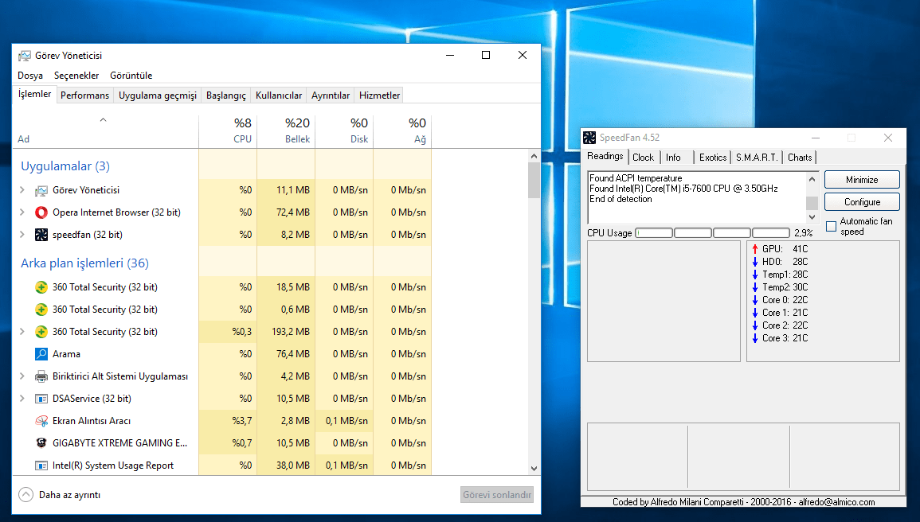Image resolution: width=920 pixels, height=522 pixels.
Task: Open SpeedFan Charts tab
Action: (x=800, y=158)
